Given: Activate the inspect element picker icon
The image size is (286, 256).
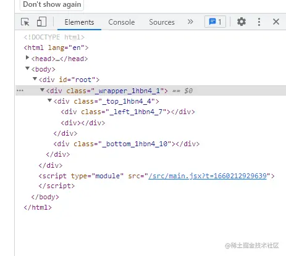Looking at the screenshot, I should coord(25,22).
